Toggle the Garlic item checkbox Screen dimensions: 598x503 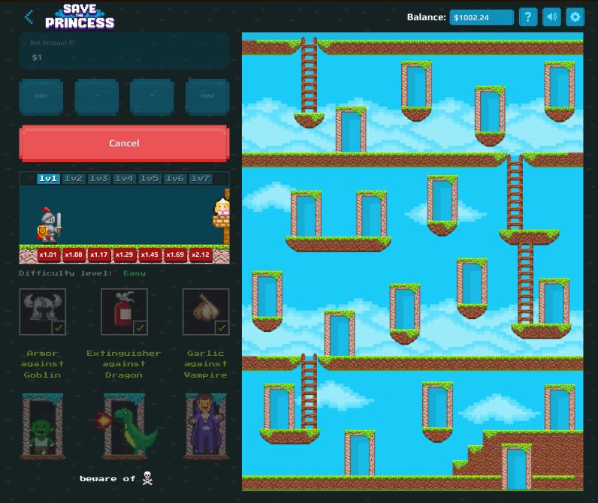click(222, 328)
